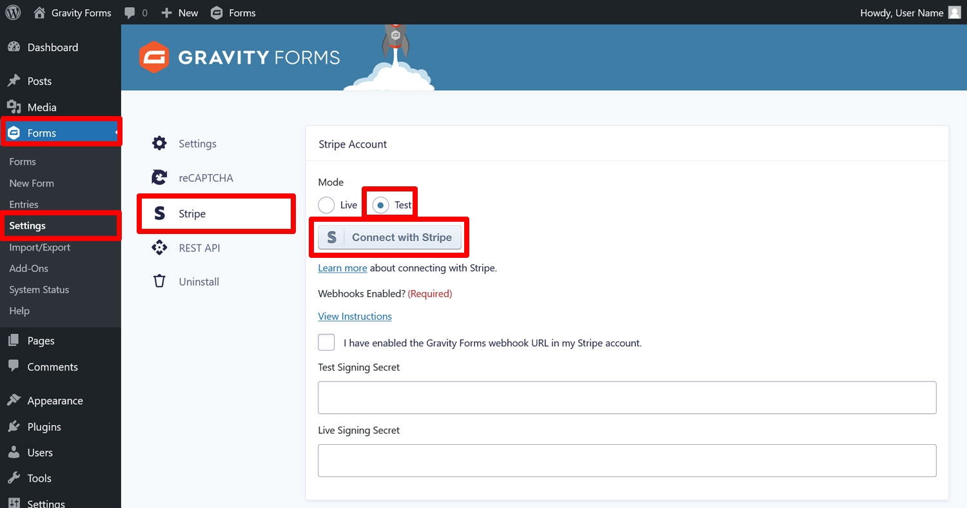The width and height of the screenshot is (967, 508).
Task: Open New Form in sidebar
Action: tap(32, 183)
